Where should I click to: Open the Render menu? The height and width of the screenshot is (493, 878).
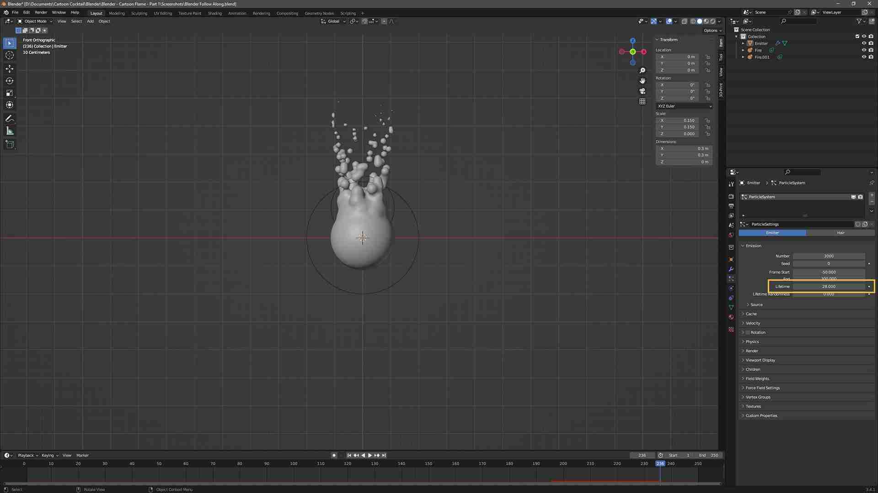click(41, 12)
